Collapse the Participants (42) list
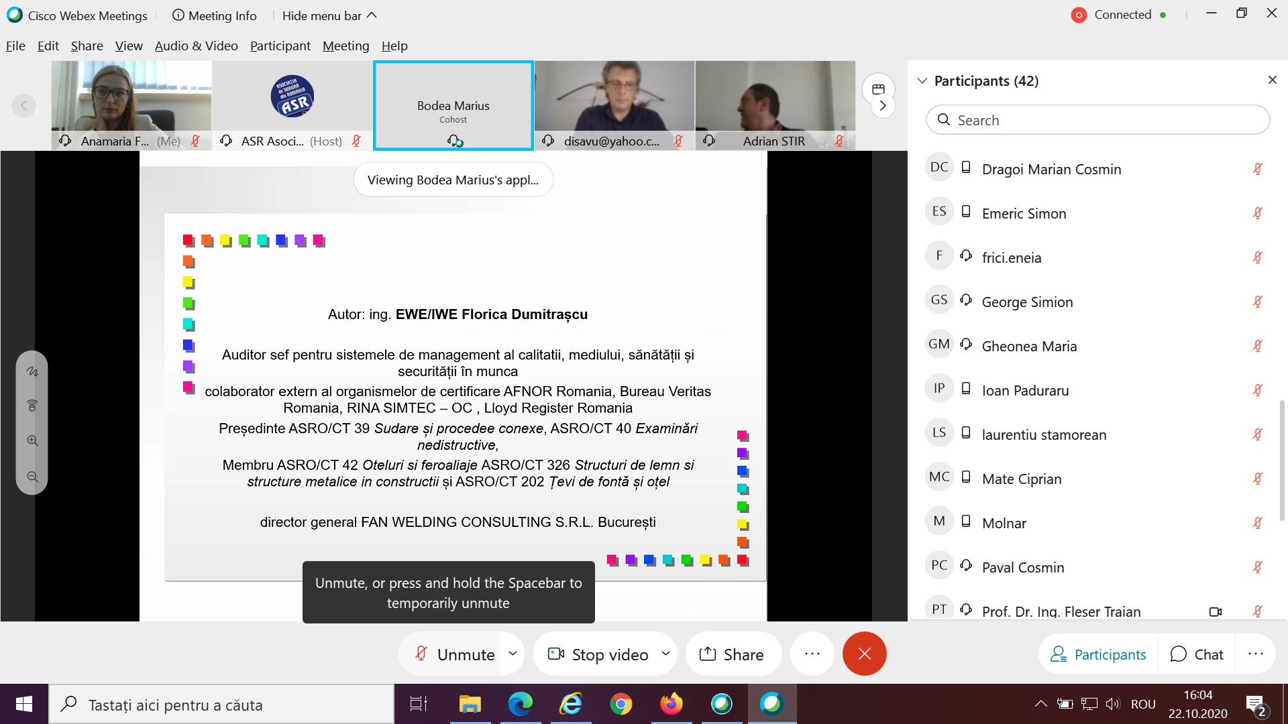This screenshot has width=1288, height=724. point(922,80)
